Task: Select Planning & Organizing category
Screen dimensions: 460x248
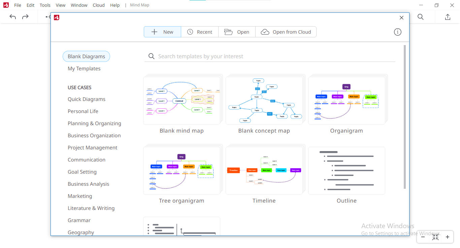Action: tap(94, 123)
